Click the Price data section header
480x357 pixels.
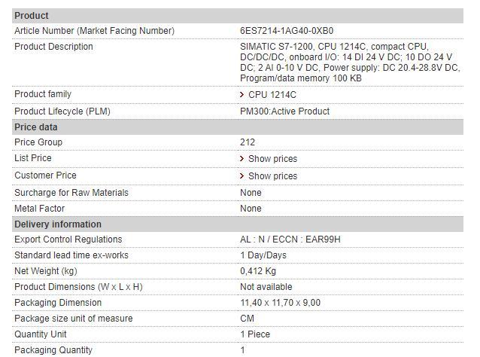pyautogui.click(x=36, y=127)
